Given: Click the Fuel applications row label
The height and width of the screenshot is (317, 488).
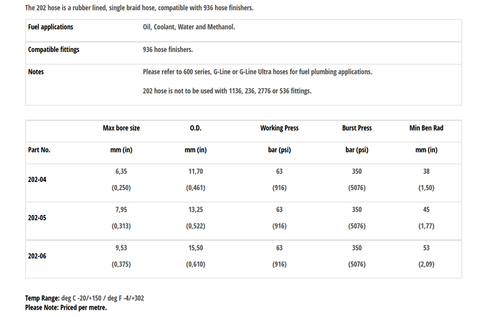Looking at the screenshot, I should [50, 27].
